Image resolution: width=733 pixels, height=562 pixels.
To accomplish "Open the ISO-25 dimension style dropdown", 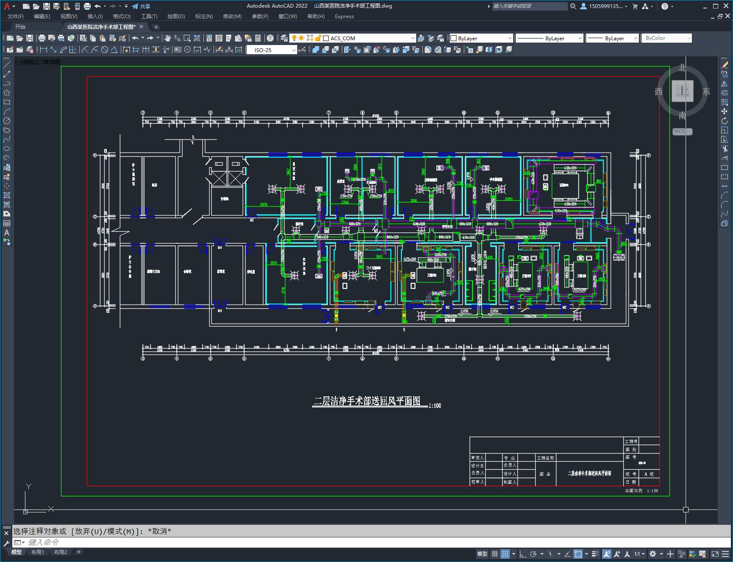I will (272, 50).
